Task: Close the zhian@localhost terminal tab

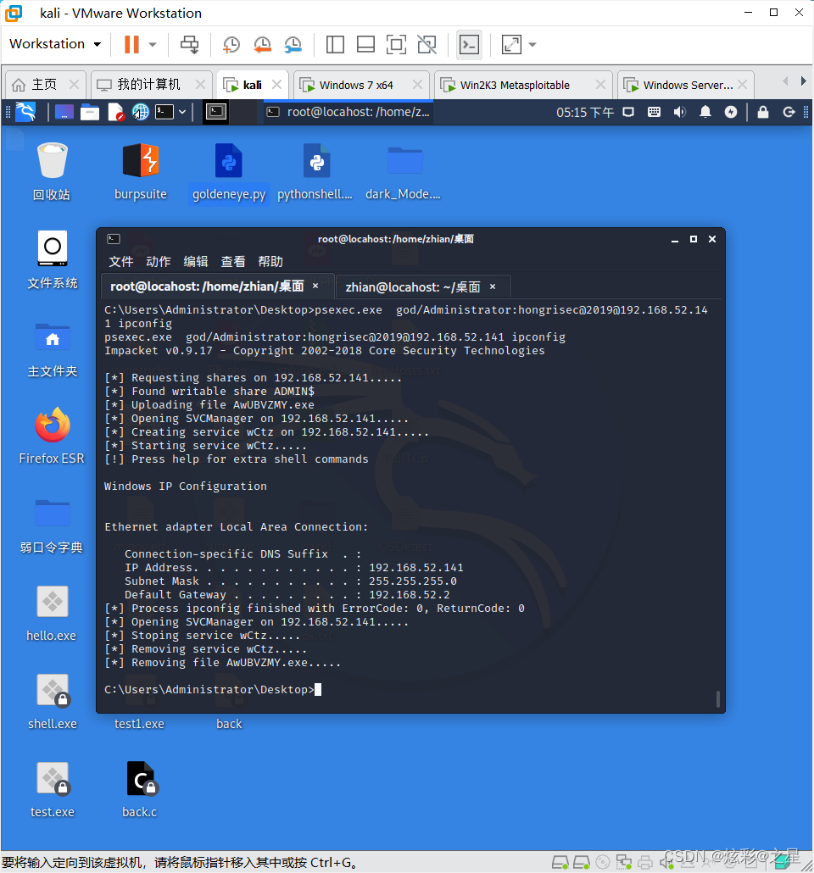Action: click(x=493, y=286)
